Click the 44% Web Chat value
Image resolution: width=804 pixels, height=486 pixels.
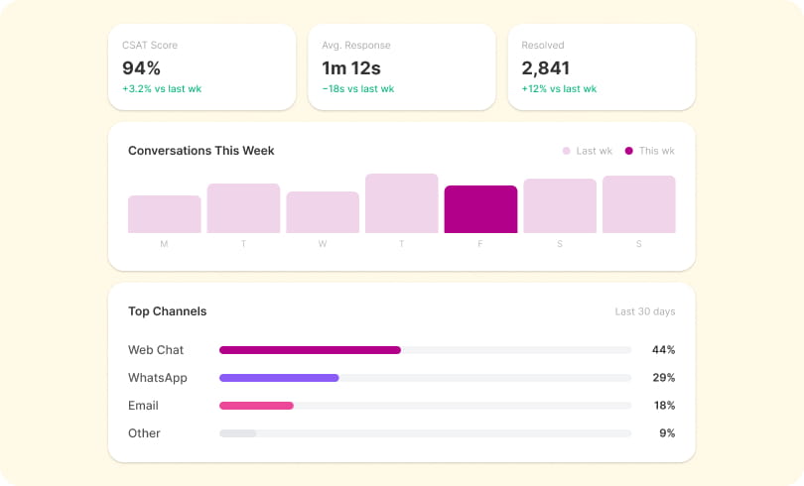pos(663,350)
